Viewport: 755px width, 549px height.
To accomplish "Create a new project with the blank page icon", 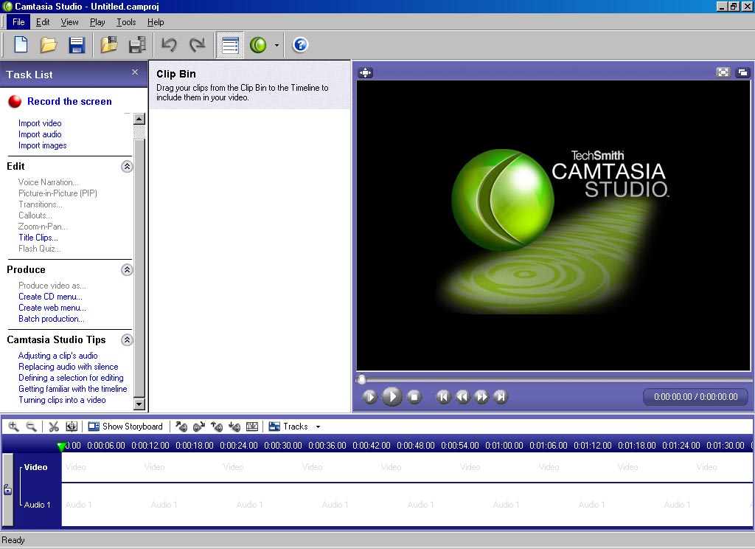I will [x=21, y=45].
